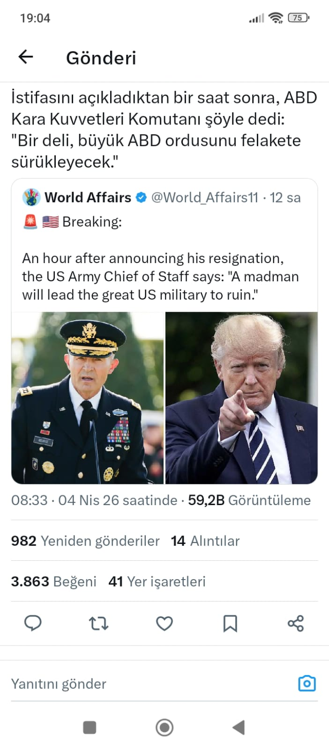
Task: Tap the repost arrows icon
Action: coord(98,623)
